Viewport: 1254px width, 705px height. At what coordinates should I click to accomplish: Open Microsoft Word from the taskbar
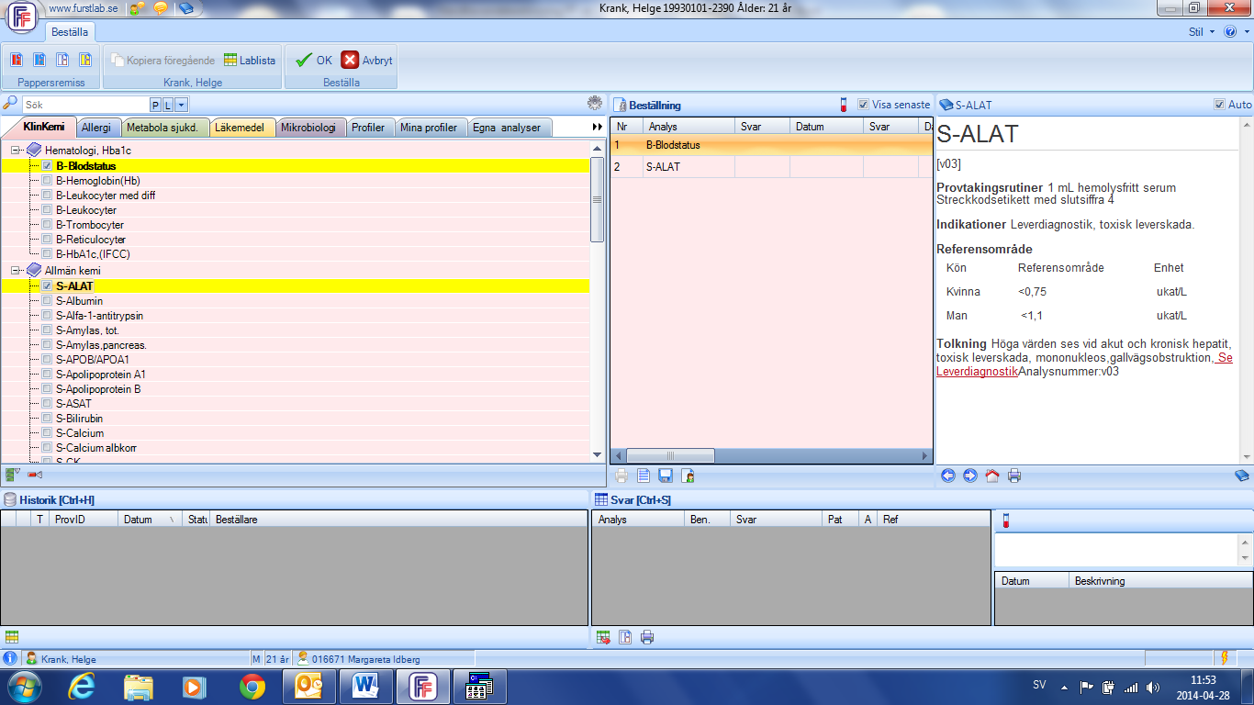coord(366,687)
